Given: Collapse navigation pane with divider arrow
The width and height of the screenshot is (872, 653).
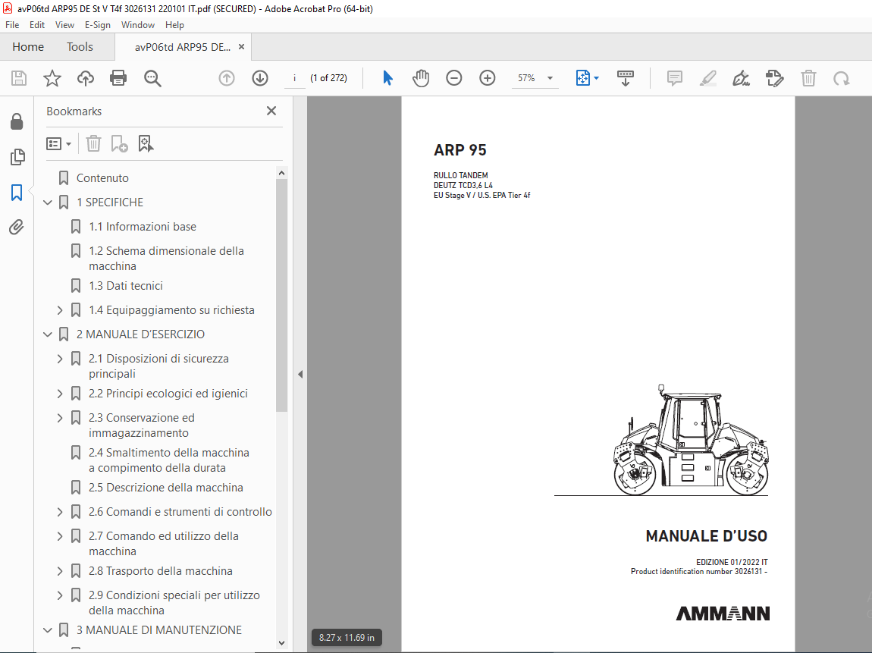Looking at the screenshot, I should click(x=300, y=375).
